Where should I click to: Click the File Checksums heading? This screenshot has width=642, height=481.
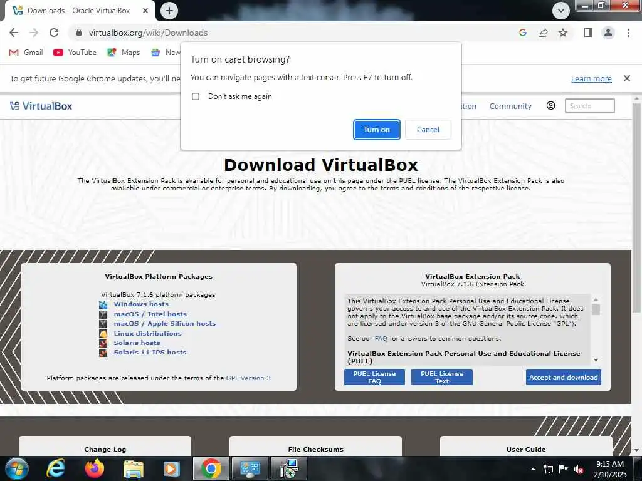pyautogui.click(x=316, y=449)
